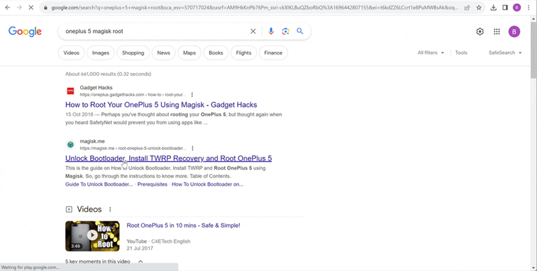Open Root OnePlus 5 in 10 mins video link
Image resolution: width=537 pixels, height=271 pixels.
click(183, 225)
